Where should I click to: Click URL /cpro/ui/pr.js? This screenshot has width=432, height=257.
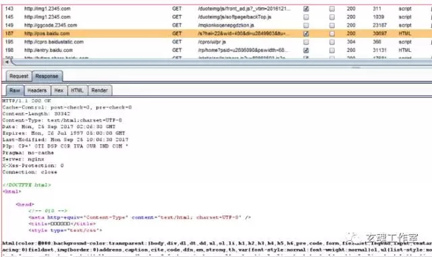(212, 42)
